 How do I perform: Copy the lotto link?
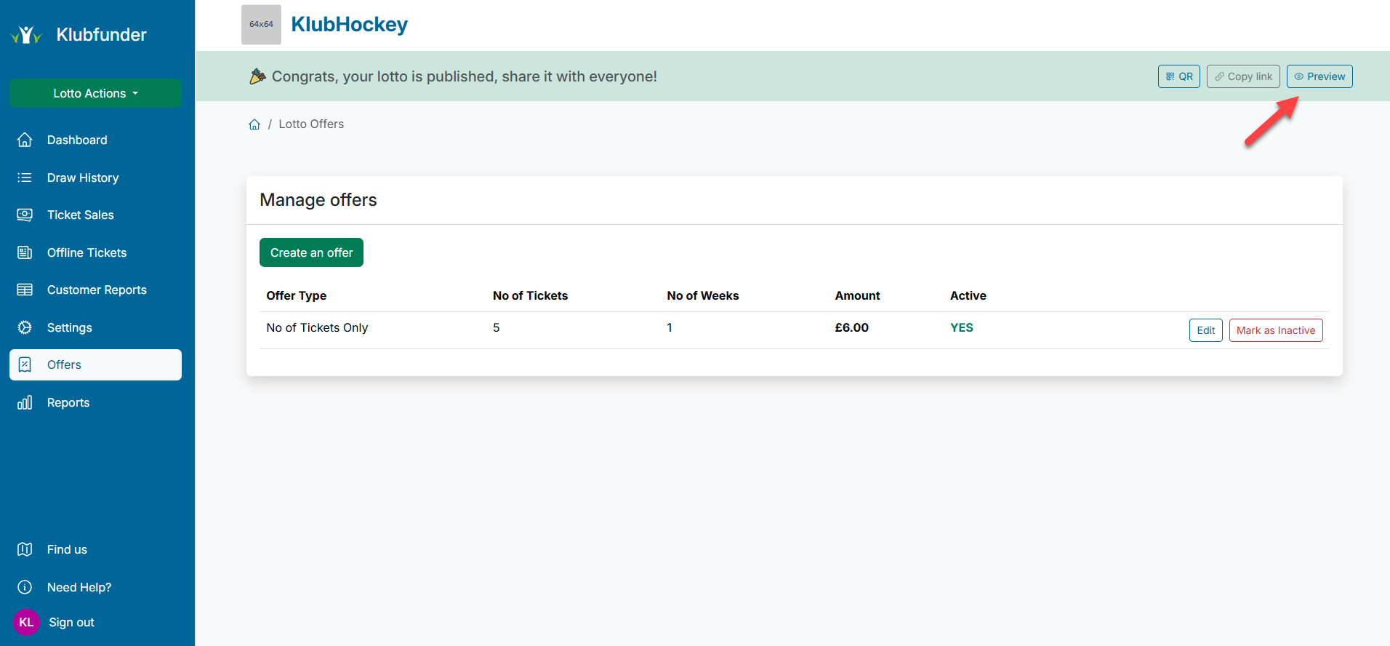pos(1242,76)
